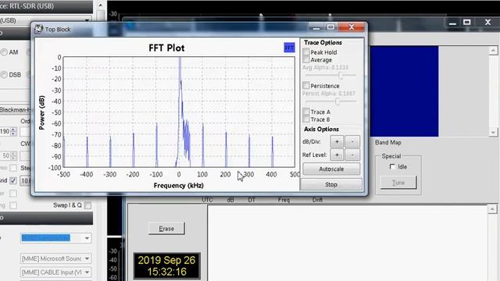The image size is (500, 281).
Task: Stop the FFT plot
Action: (x=331, y=184)
